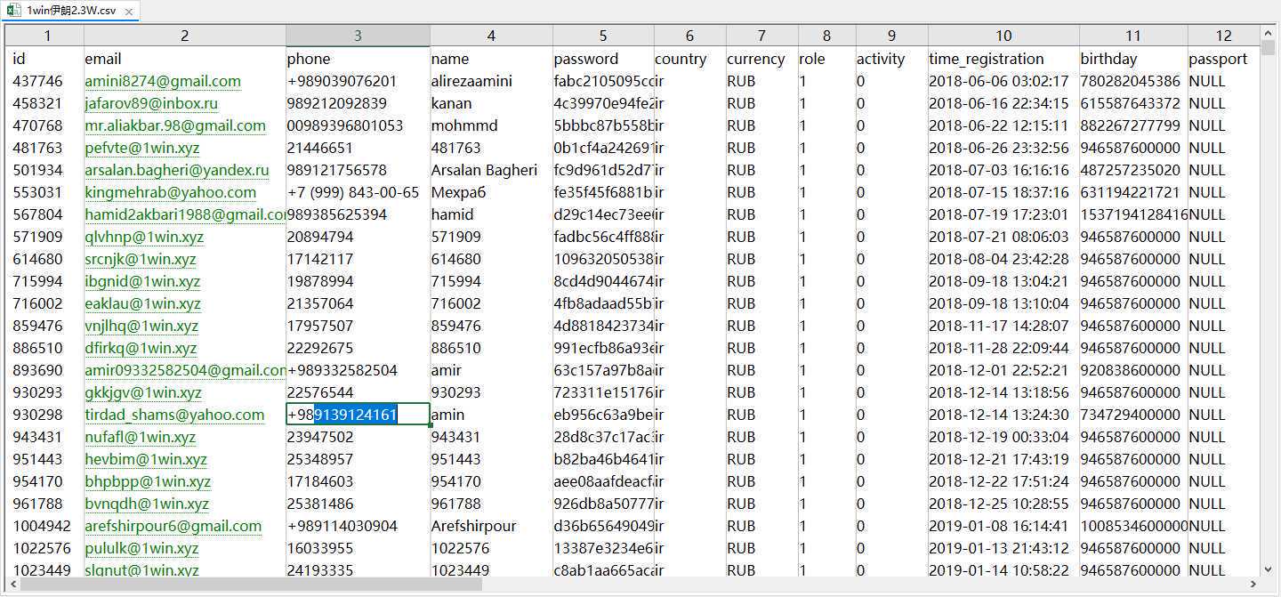This screenshot has height=597, width=1281.
Task: Select column header 6
Action: [x=689, y=36]
